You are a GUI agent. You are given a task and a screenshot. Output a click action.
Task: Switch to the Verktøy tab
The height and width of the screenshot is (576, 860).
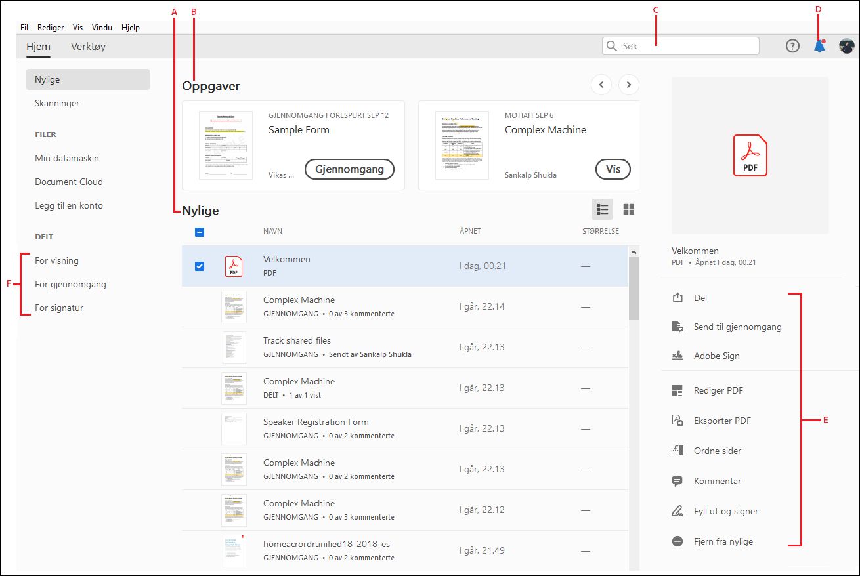coord(88,46)
